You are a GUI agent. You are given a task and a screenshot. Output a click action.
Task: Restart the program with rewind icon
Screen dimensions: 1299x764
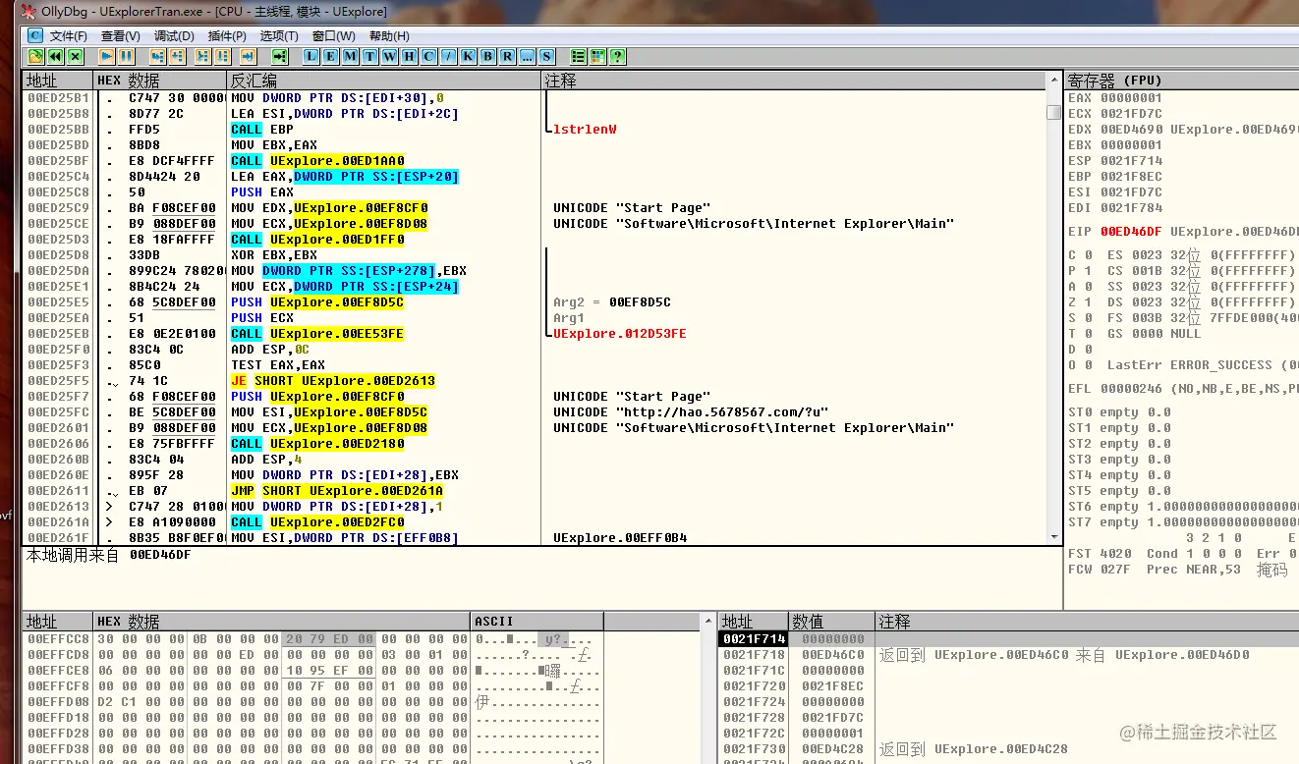(55, 56)
